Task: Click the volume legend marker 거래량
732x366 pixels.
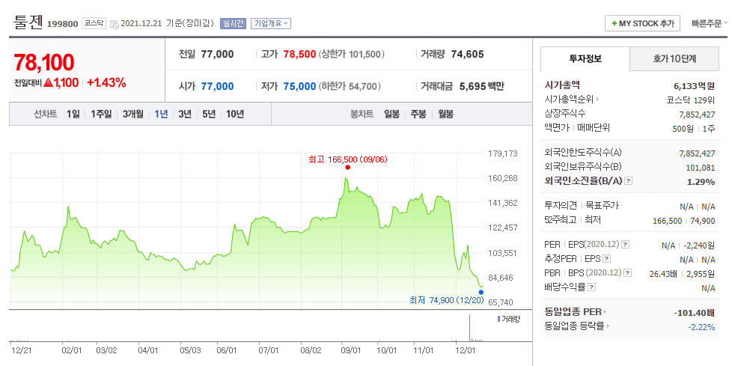Action: coord(498,319)
